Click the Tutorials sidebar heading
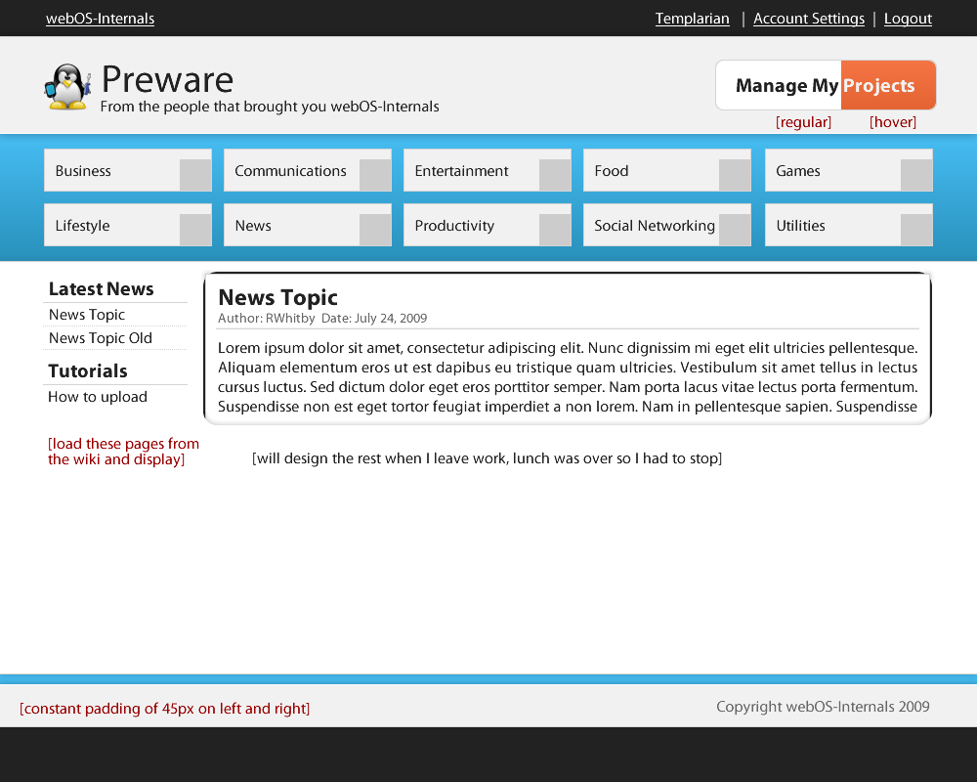The image size is (977, 782). point(88,371)
